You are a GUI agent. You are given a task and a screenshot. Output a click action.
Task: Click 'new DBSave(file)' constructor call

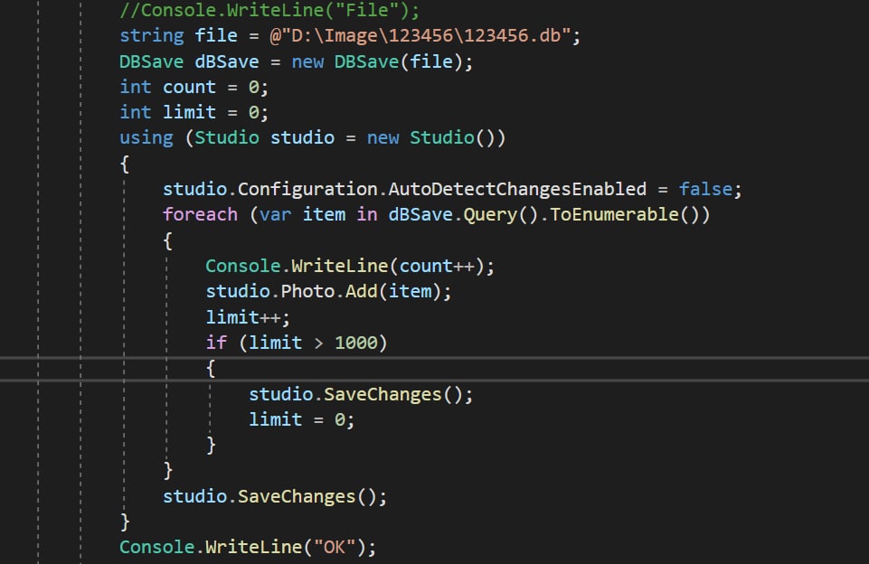378,61
